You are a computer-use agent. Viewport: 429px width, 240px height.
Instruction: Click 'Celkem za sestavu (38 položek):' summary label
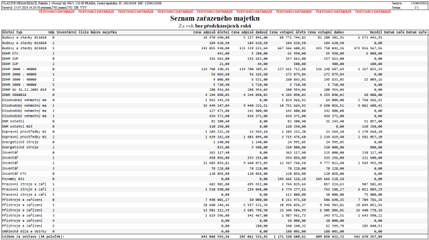point(33,236)
